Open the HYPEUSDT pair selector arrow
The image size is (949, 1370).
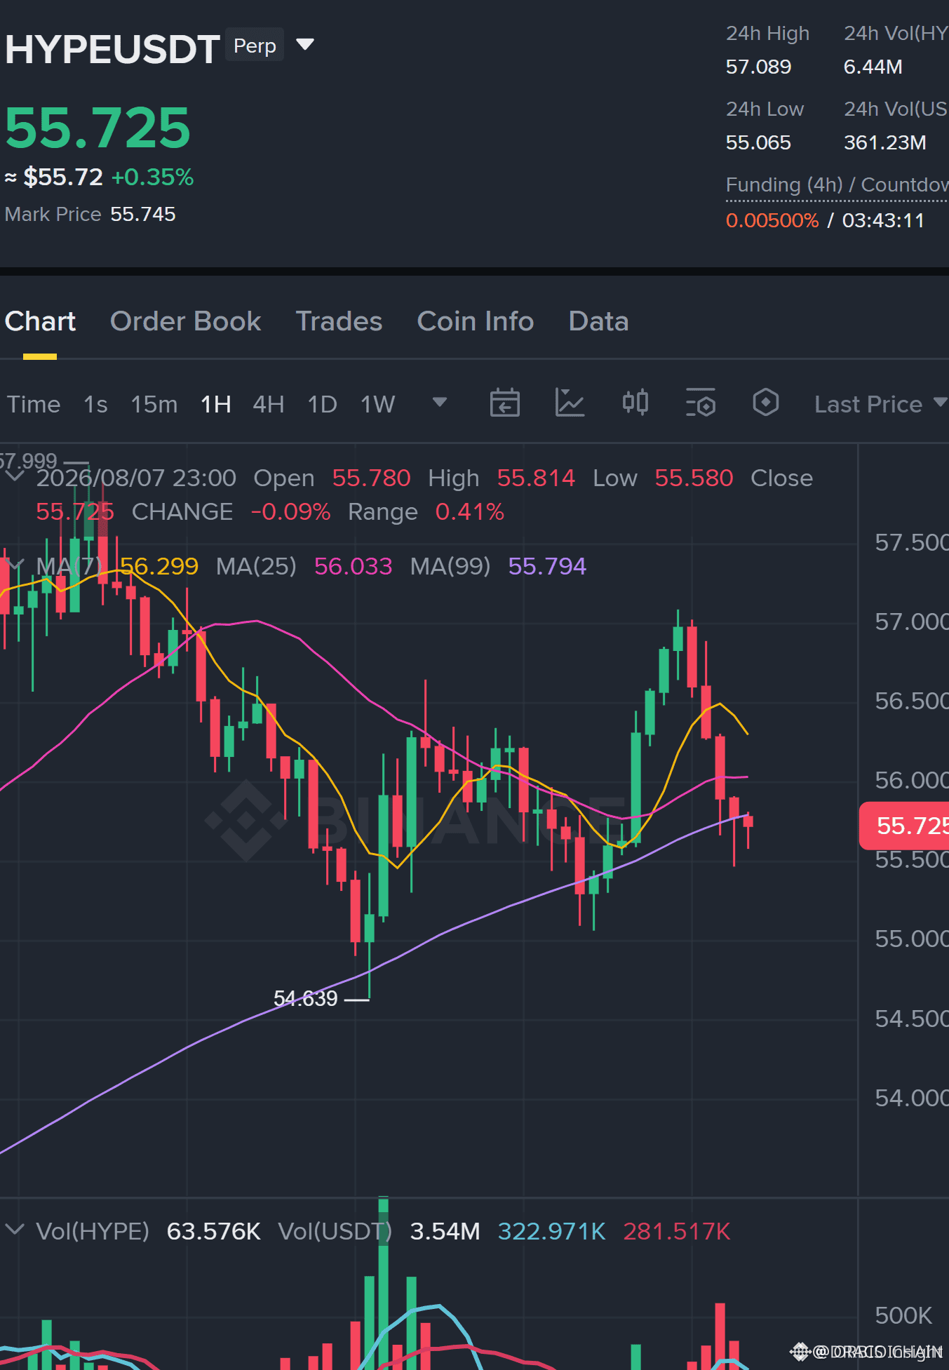click(x=305, y=45)
